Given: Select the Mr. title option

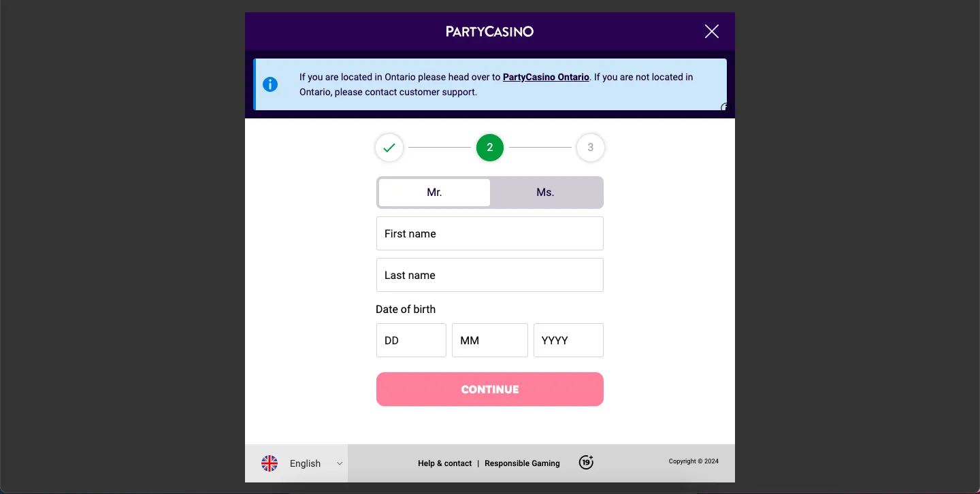Looking at the screenshot, I should (x=434, y=193).
